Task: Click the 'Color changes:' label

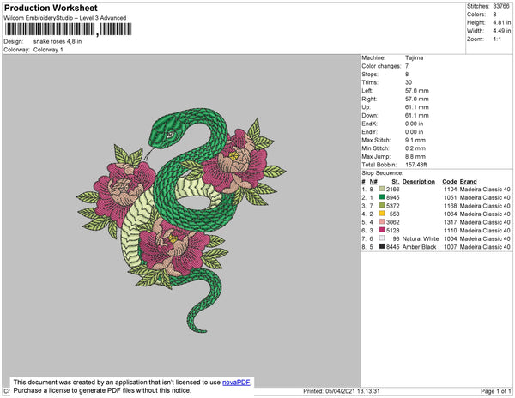Action: [x=381, y=66]
